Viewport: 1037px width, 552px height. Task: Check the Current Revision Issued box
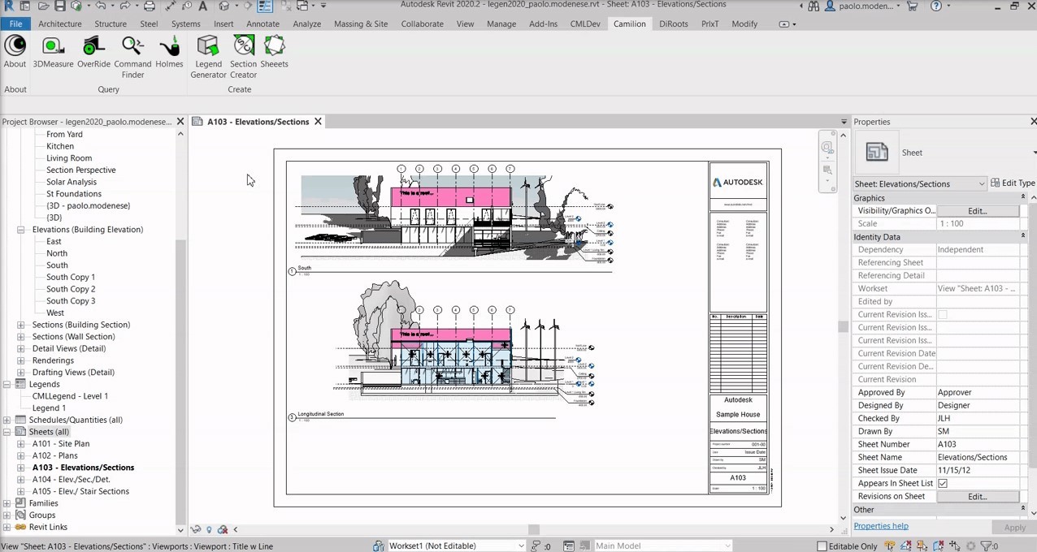(x=943, y=314)
